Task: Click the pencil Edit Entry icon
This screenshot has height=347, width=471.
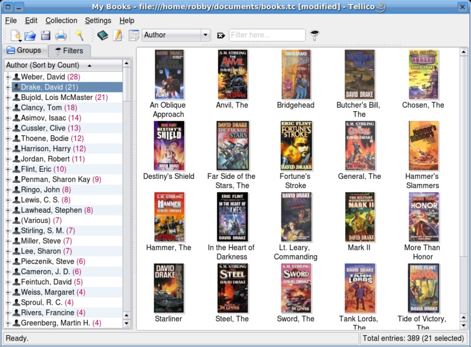Action: [118, 35]
